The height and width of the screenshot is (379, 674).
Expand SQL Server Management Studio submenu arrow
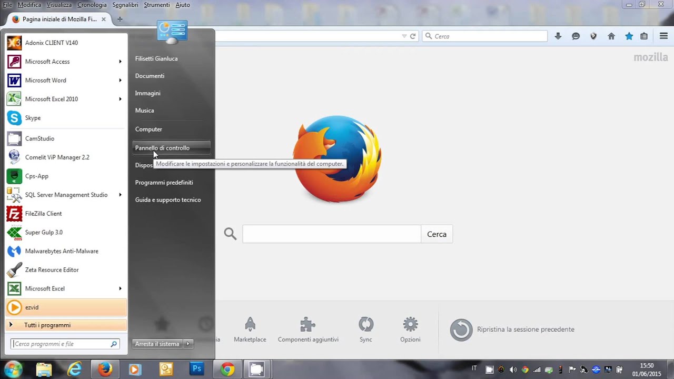(120, 195)
